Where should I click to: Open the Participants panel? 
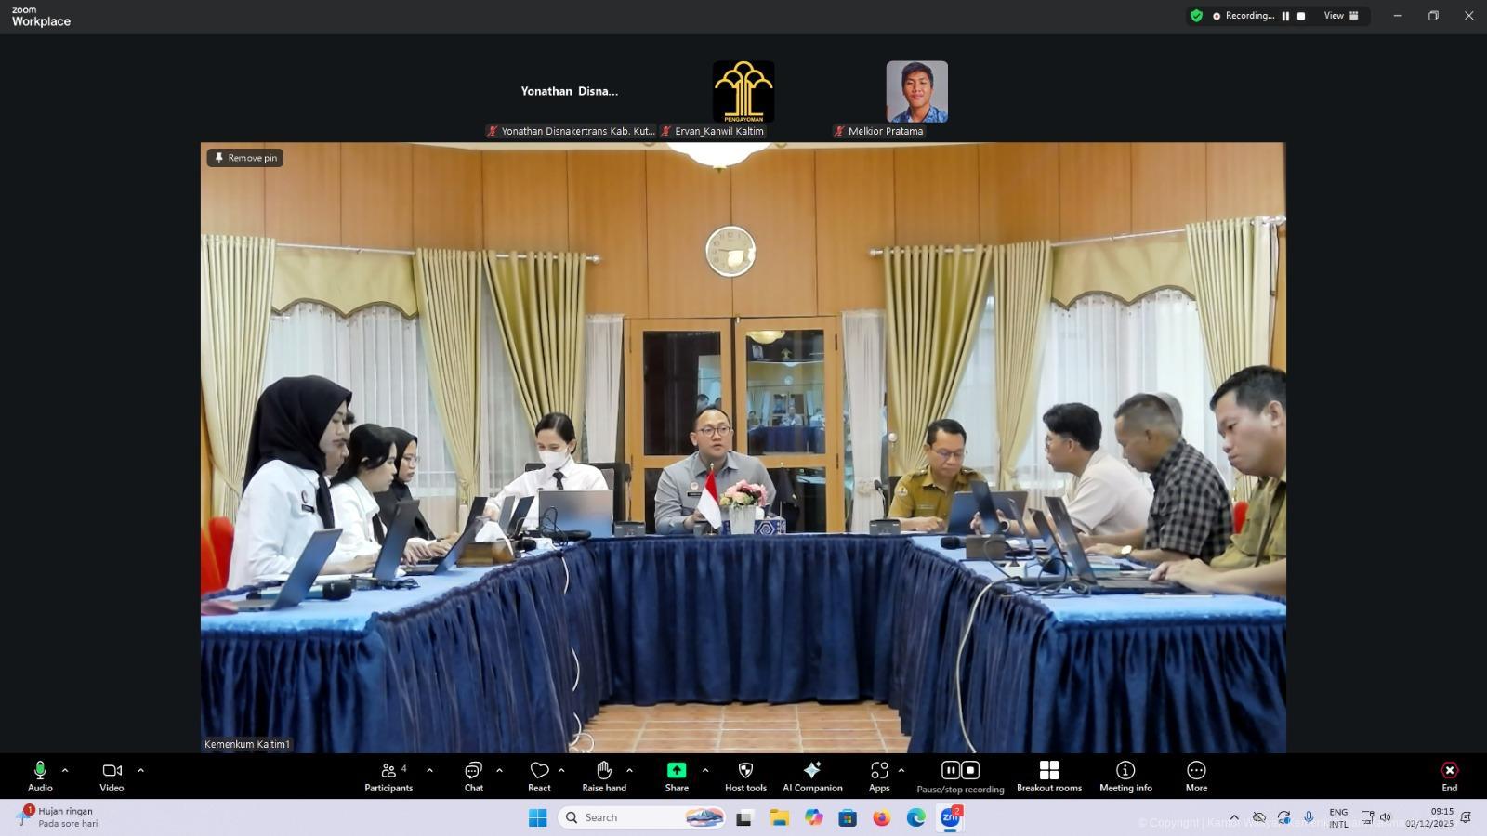click(388, 776)
